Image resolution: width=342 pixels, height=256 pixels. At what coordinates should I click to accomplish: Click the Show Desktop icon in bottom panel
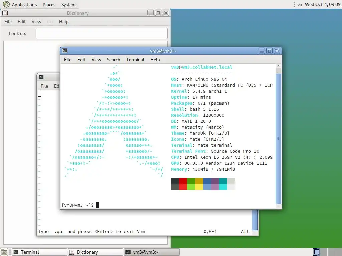(4, 252)
